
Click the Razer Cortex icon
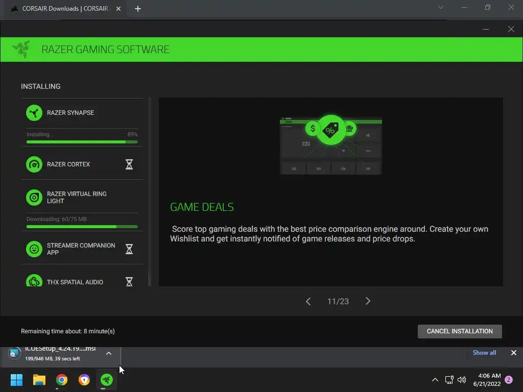coord(34,164)
